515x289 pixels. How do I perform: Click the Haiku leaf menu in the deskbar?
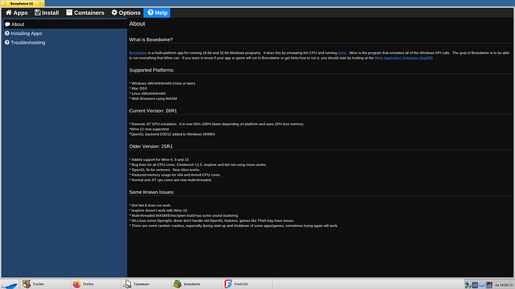click(9, 285)
